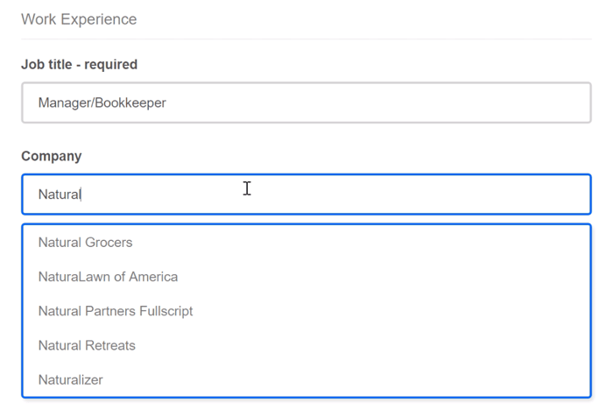
Task: Click the Work Experience section heading
Action: tap(79, 18)
